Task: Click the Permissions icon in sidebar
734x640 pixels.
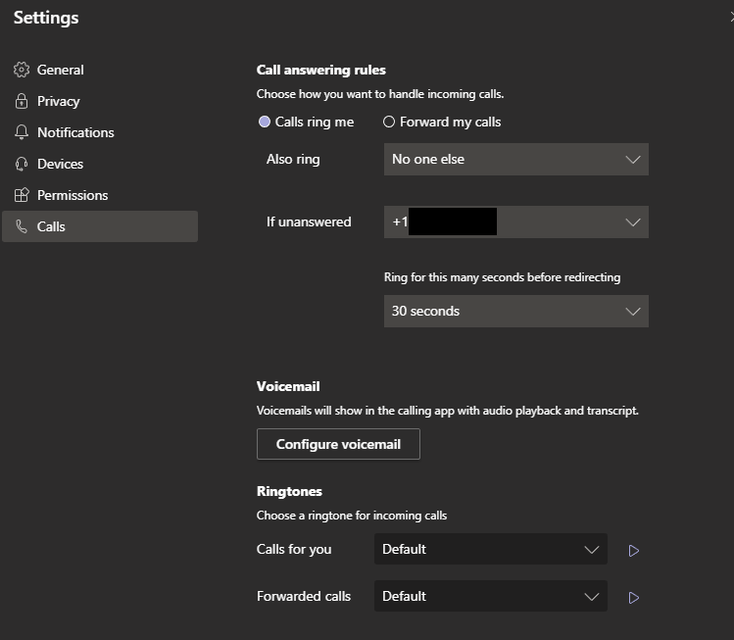Action: click(22, 195)
